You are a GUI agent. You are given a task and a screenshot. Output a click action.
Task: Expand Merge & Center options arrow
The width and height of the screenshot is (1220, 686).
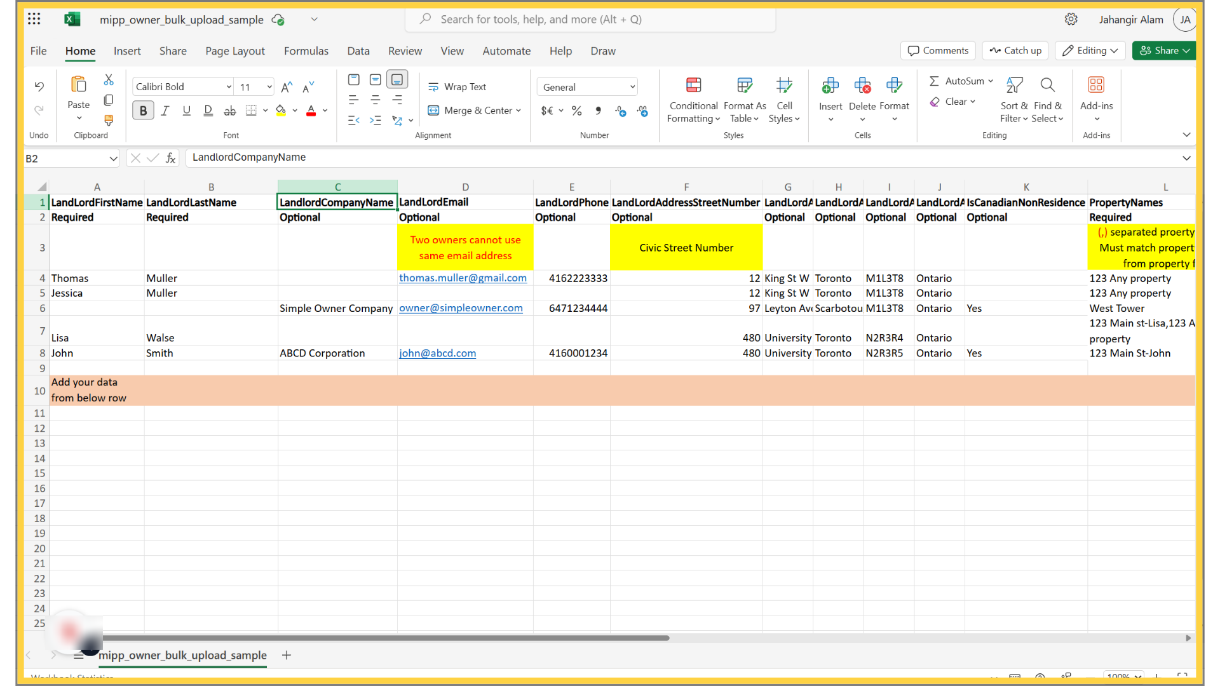coord(518,111)
